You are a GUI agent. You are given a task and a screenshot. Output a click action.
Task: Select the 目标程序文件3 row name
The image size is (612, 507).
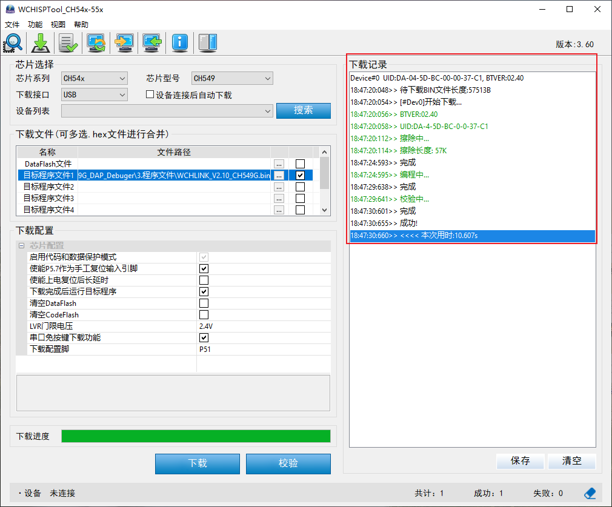pos(48,198)
